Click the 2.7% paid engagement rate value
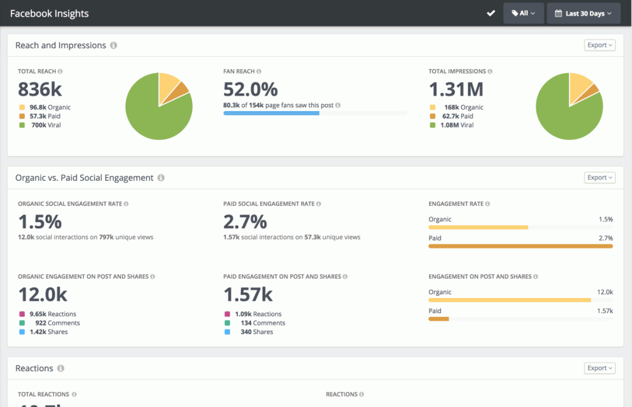632x407 pixels. tap(245, 222)
